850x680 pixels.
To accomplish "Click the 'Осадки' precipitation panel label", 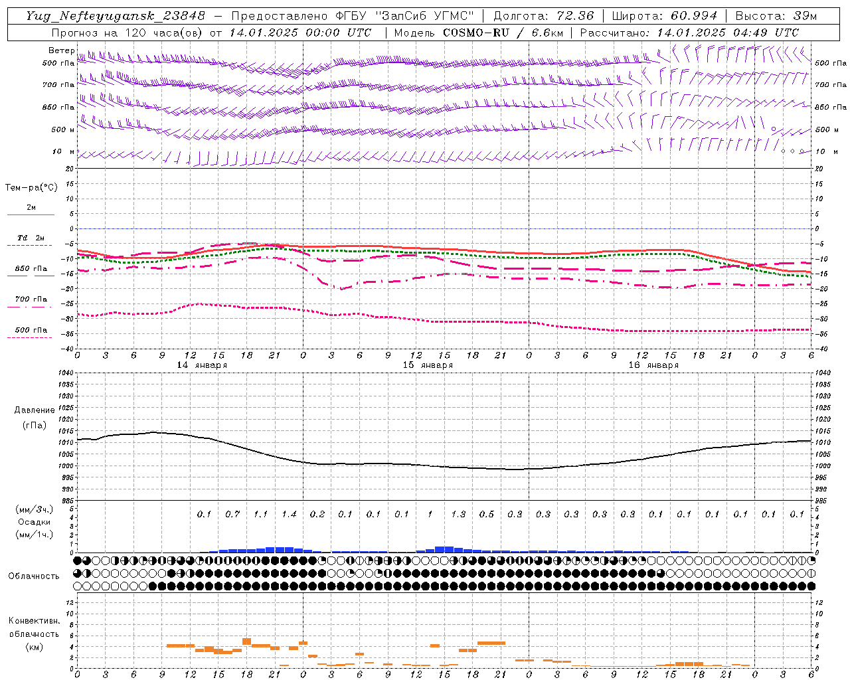I will coord(34,522).
